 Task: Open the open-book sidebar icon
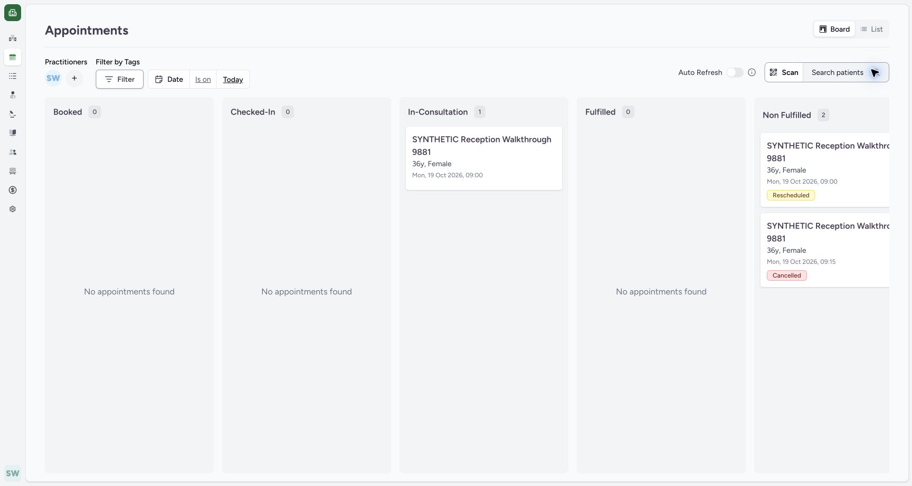[x=13, y=133]
